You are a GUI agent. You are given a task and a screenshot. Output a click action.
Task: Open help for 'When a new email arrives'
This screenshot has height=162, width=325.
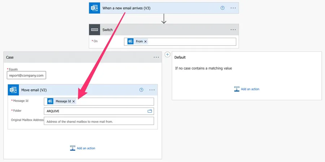[222, 8]
